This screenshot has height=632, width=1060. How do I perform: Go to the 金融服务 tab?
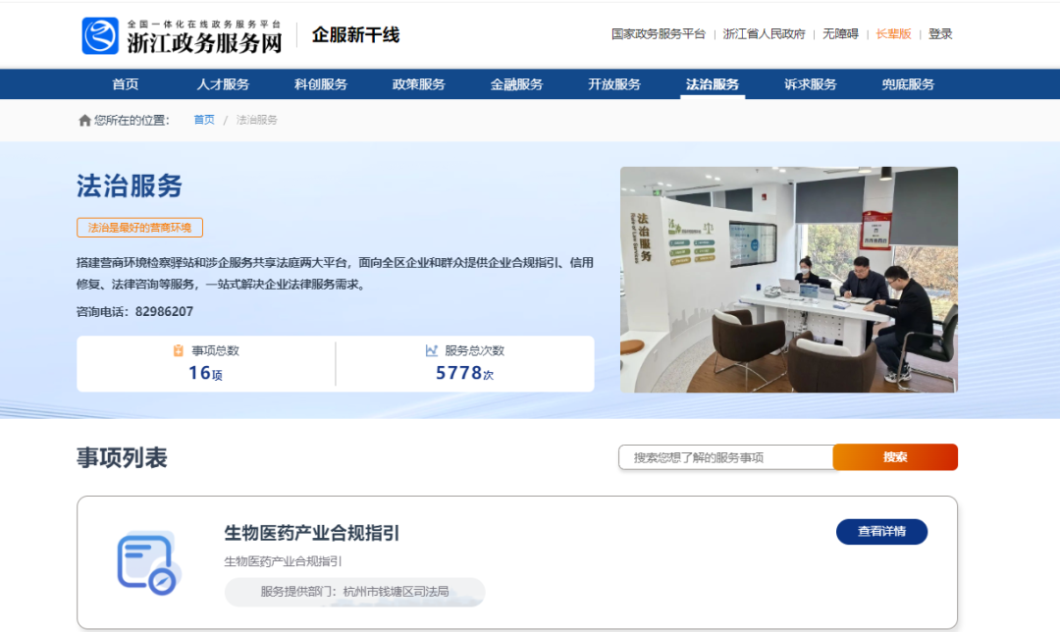coord(517,84)
